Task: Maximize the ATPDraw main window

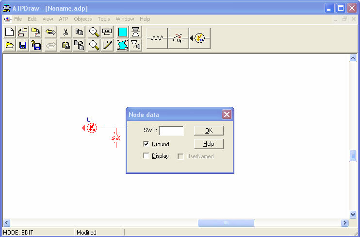Action: pyautogui.click(x=341, y=8)
